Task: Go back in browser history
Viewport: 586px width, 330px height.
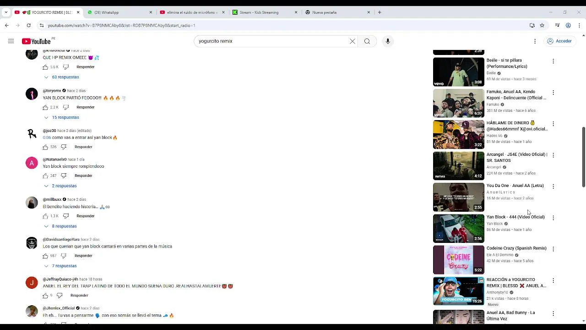Action: (x=7, y=25)
